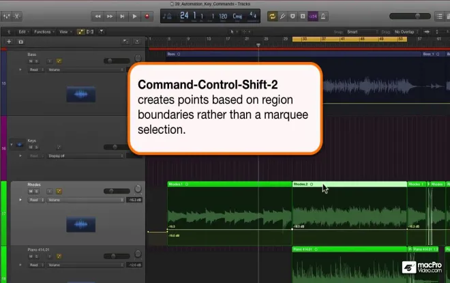Image resolution: width=450 pixels, height=283 pixels.
Task: Click Go to Beginning transport button
Action: 122,16
